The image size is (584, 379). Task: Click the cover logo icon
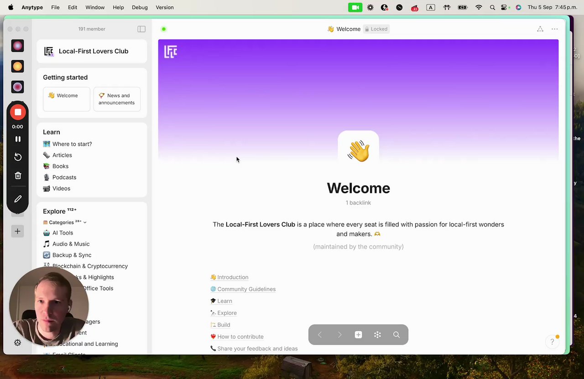(x=170, y=52)
